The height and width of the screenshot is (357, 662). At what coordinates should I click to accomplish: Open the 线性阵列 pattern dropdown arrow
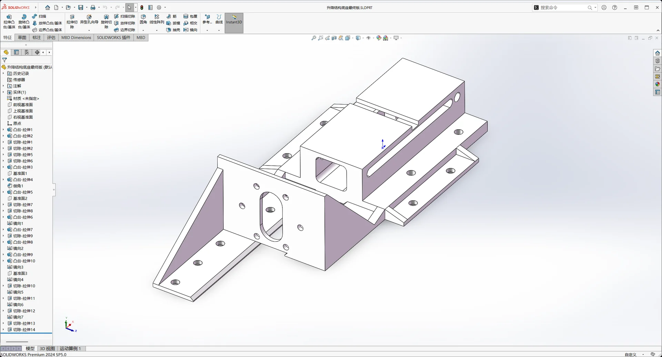pyautogui.click(x=157, y=30)
